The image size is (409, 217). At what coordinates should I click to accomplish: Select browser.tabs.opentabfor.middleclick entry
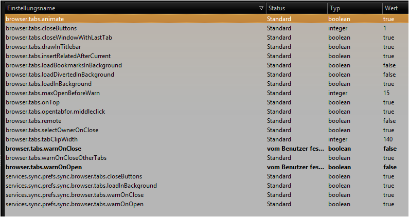coord(55,112)
